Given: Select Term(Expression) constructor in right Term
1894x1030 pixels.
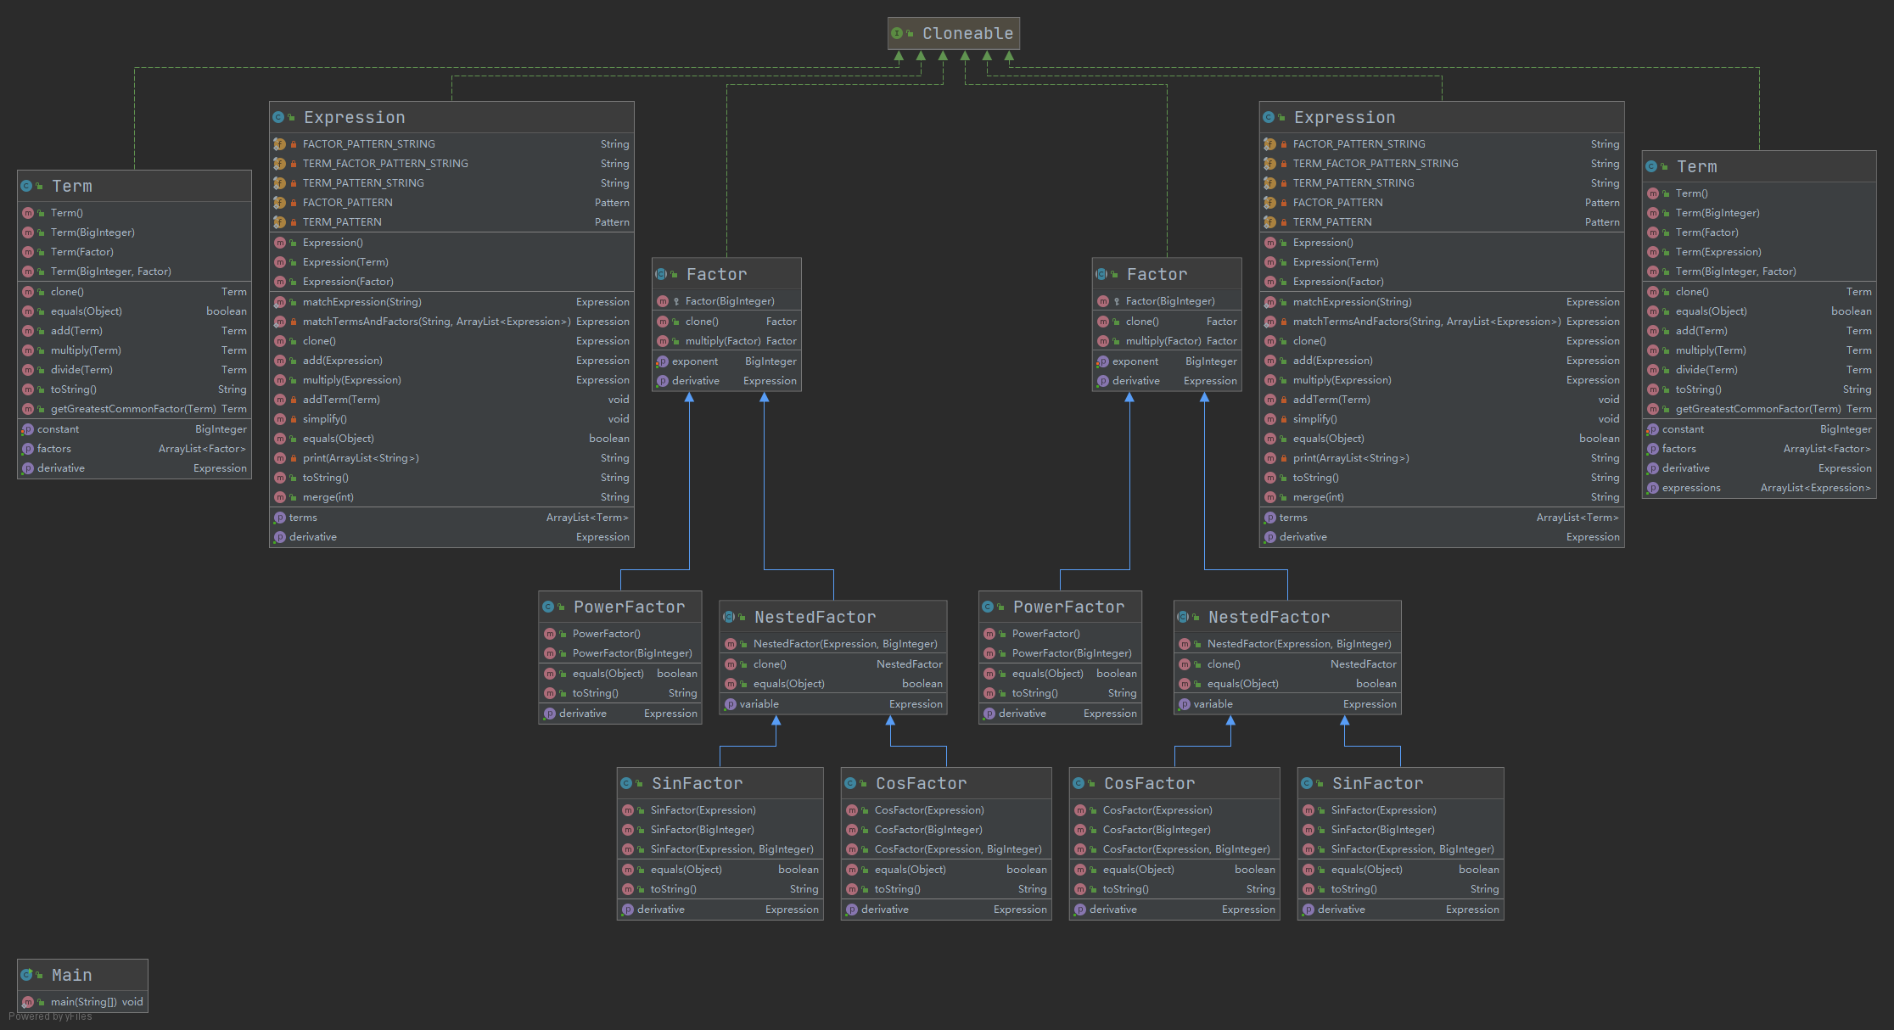Looking at the screenshot, I should click(1759, 252).
